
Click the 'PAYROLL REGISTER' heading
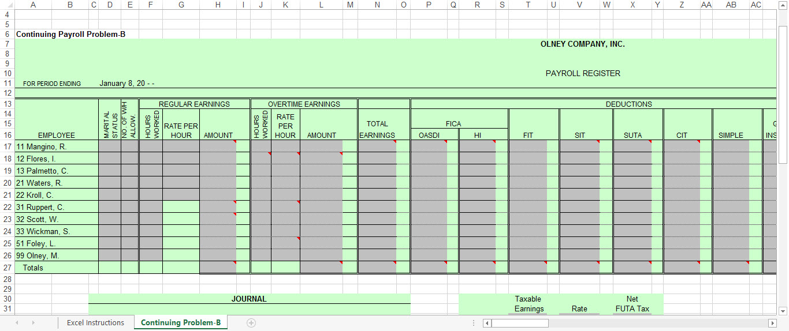click(583, 73)
